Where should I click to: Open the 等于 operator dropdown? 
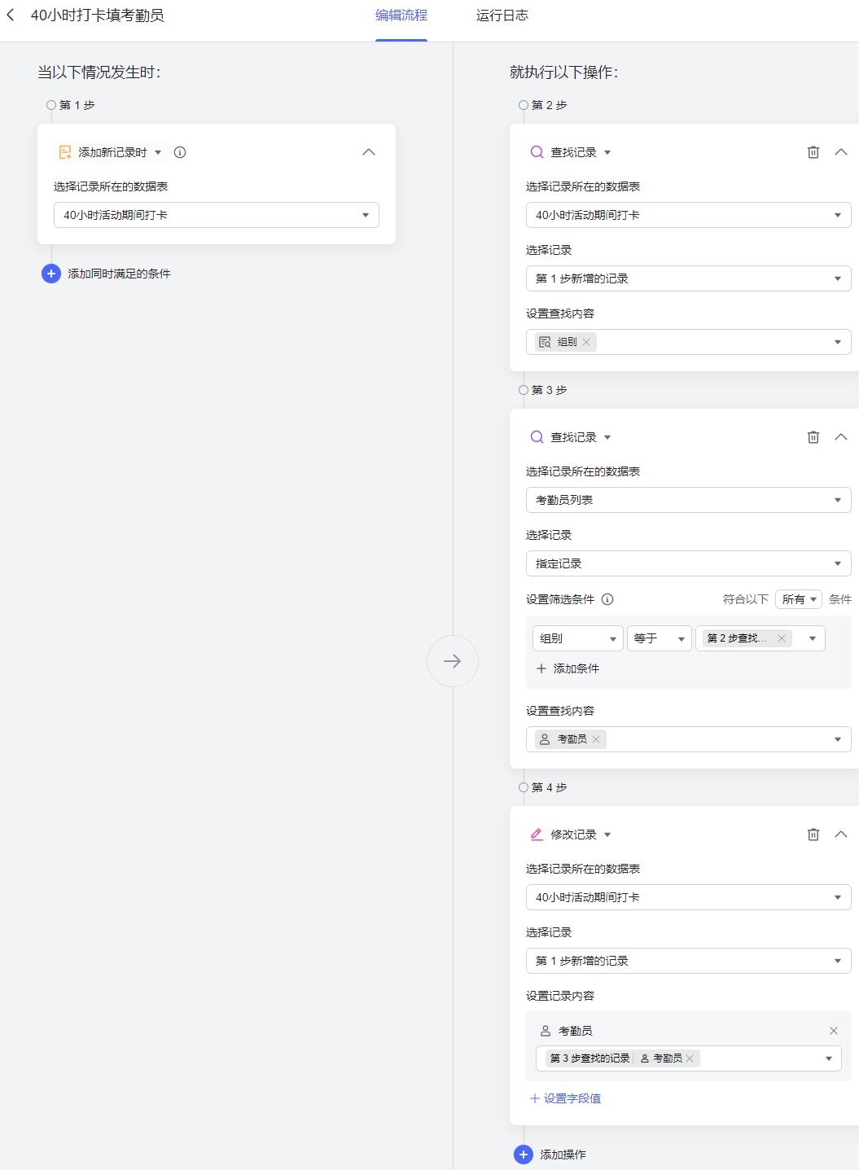(659, 638)
